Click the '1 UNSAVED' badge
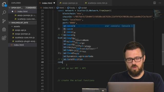The width and height of the screenshot is (164, 92). pyautogui.click(x=31, y=8)
